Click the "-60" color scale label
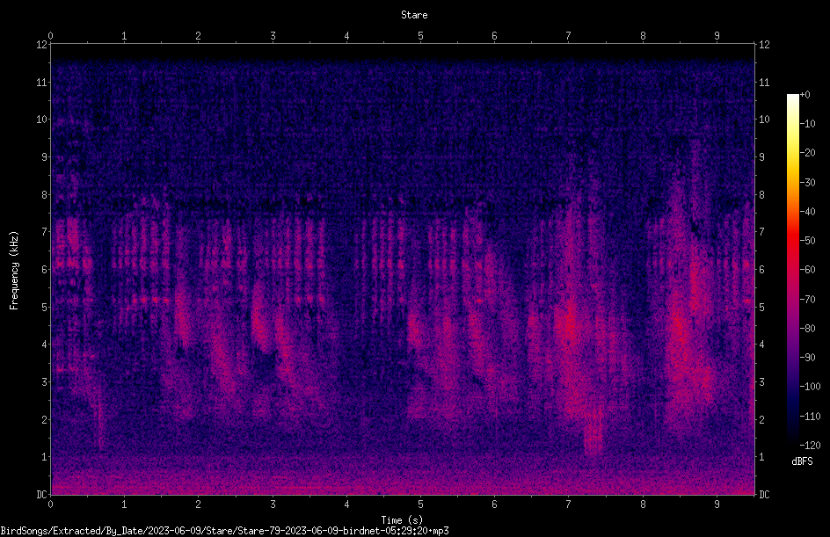The image size is (830, 537). [807, 270]
